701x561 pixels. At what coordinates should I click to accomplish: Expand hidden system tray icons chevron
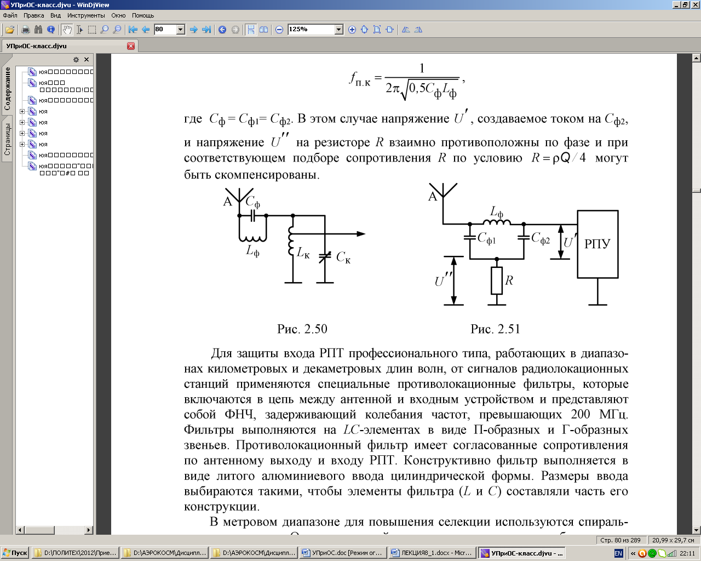point(633,553)
